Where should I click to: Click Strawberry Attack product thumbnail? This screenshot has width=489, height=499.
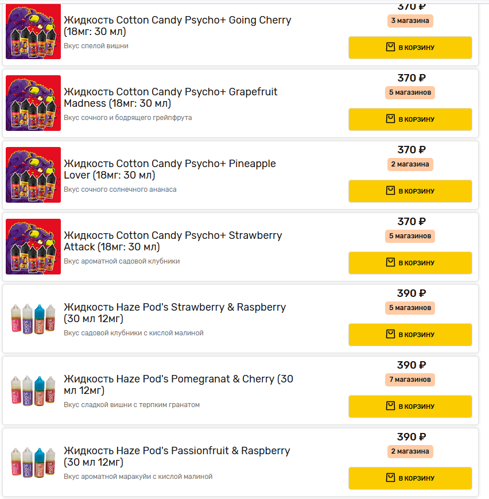point(33,247)
